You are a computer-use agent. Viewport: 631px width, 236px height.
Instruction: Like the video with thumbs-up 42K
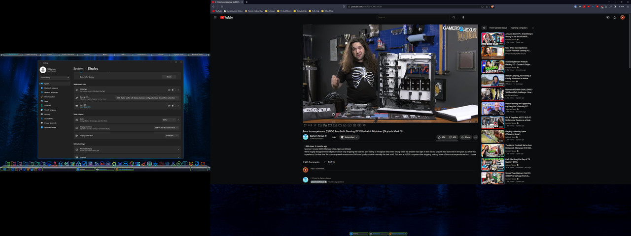(442, 137)
